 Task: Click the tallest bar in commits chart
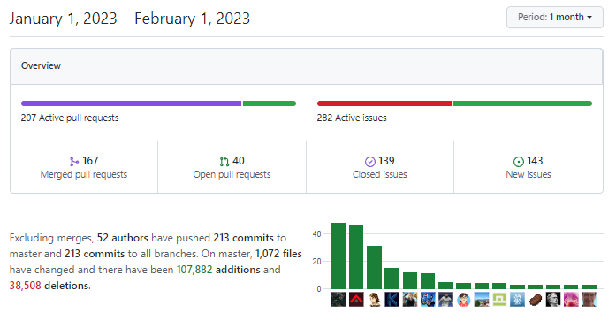(338, 256)
